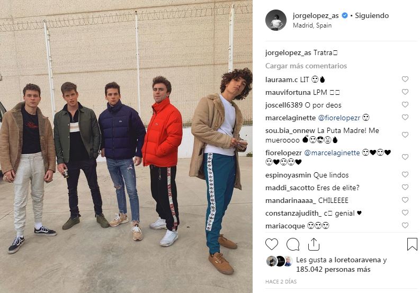Toggle the Siguiendo follow status
The width and height of the screenshot is (420, 293).
[372, 15]
